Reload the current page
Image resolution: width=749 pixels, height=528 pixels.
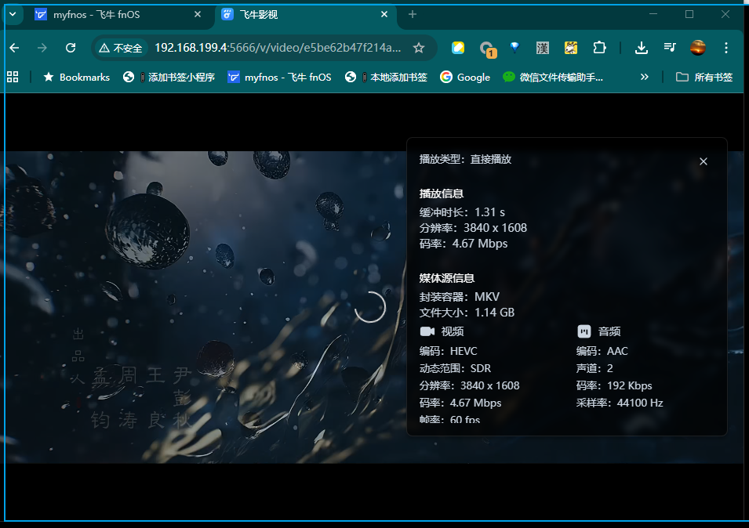click(71, 48)
